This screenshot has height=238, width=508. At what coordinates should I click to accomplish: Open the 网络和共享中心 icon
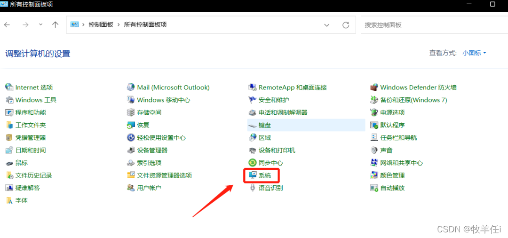coord(374,163)
